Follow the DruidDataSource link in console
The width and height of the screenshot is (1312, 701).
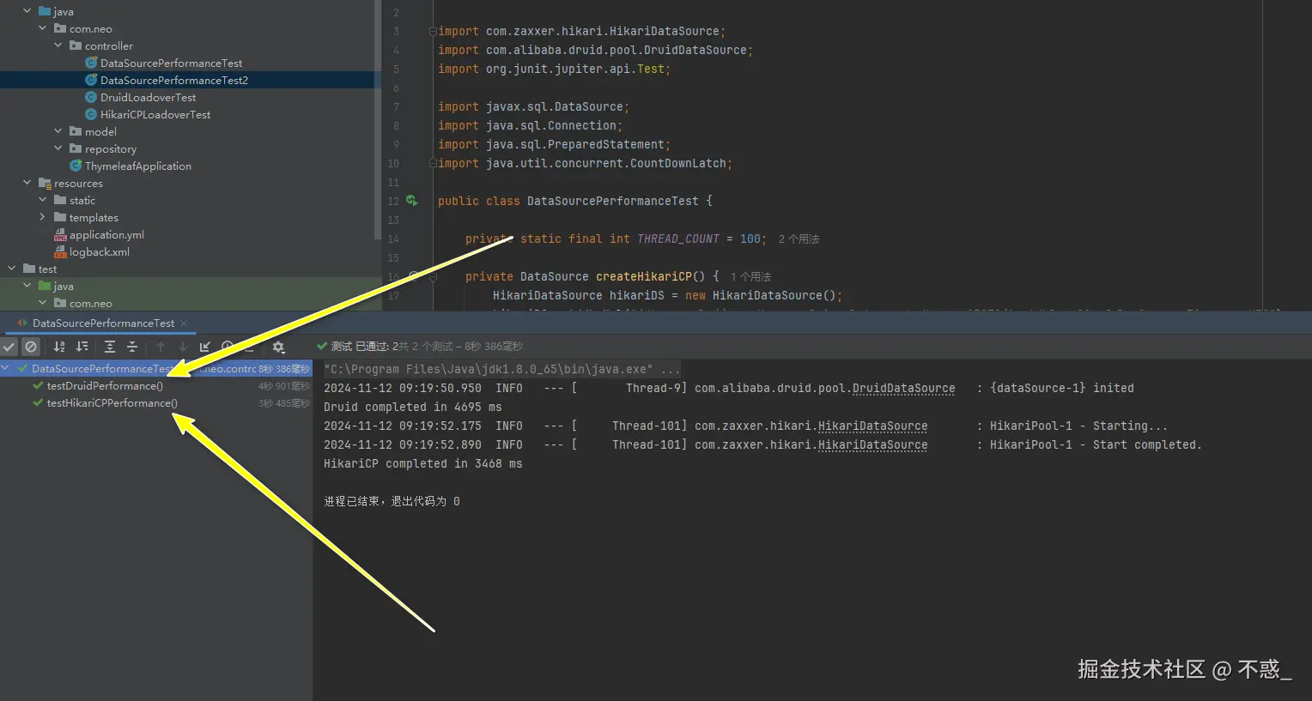coord(903,388)
